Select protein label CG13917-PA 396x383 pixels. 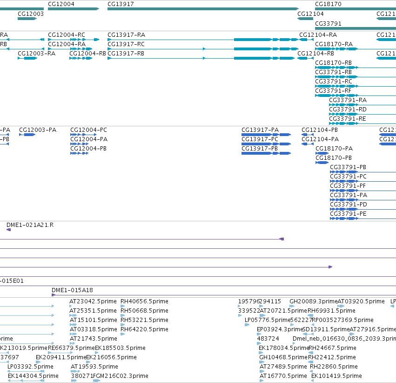(x=260, y=130)
